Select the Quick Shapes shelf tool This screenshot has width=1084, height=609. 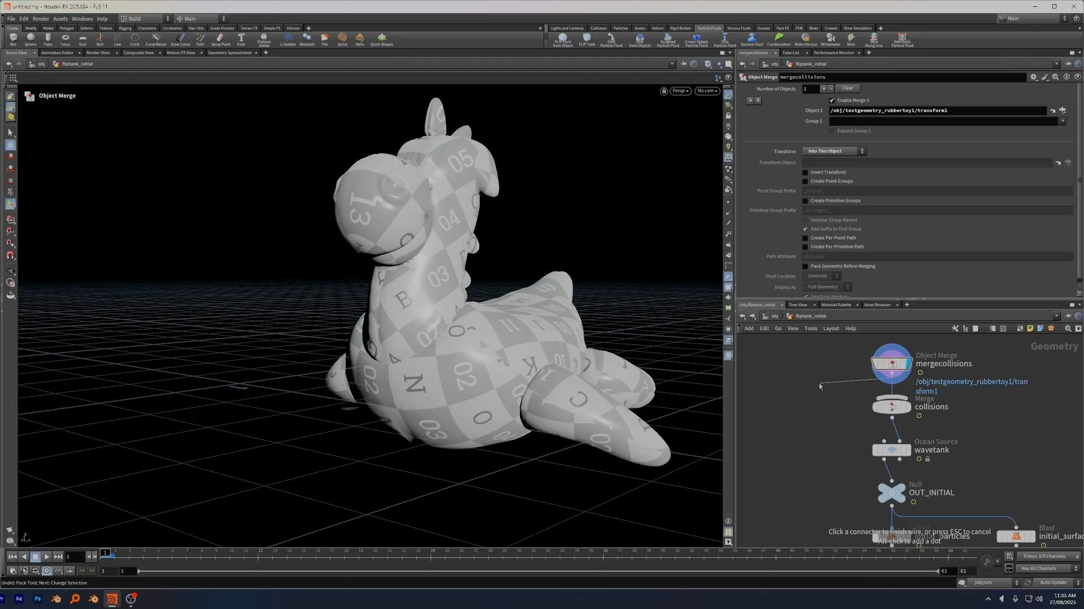point(382,39)
